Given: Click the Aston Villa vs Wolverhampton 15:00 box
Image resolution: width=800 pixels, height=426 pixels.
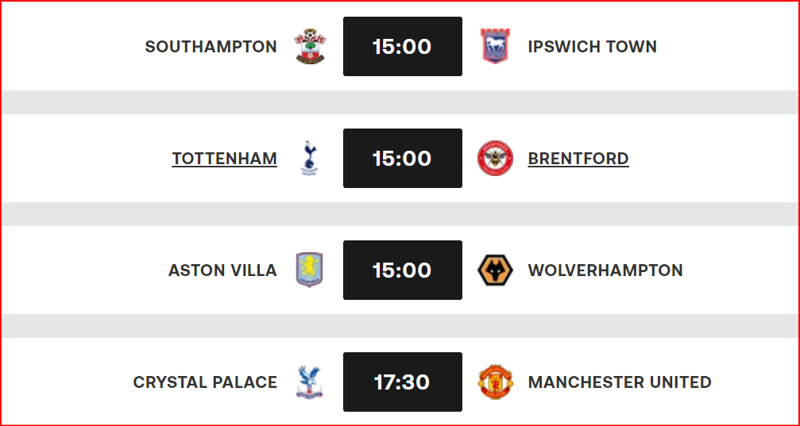Looking at the screenshot, I should [x=402, y=271].
